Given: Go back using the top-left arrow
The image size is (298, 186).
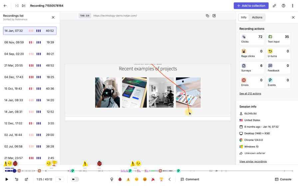Looking at the screenshot, I should click(x=5, y=6).
